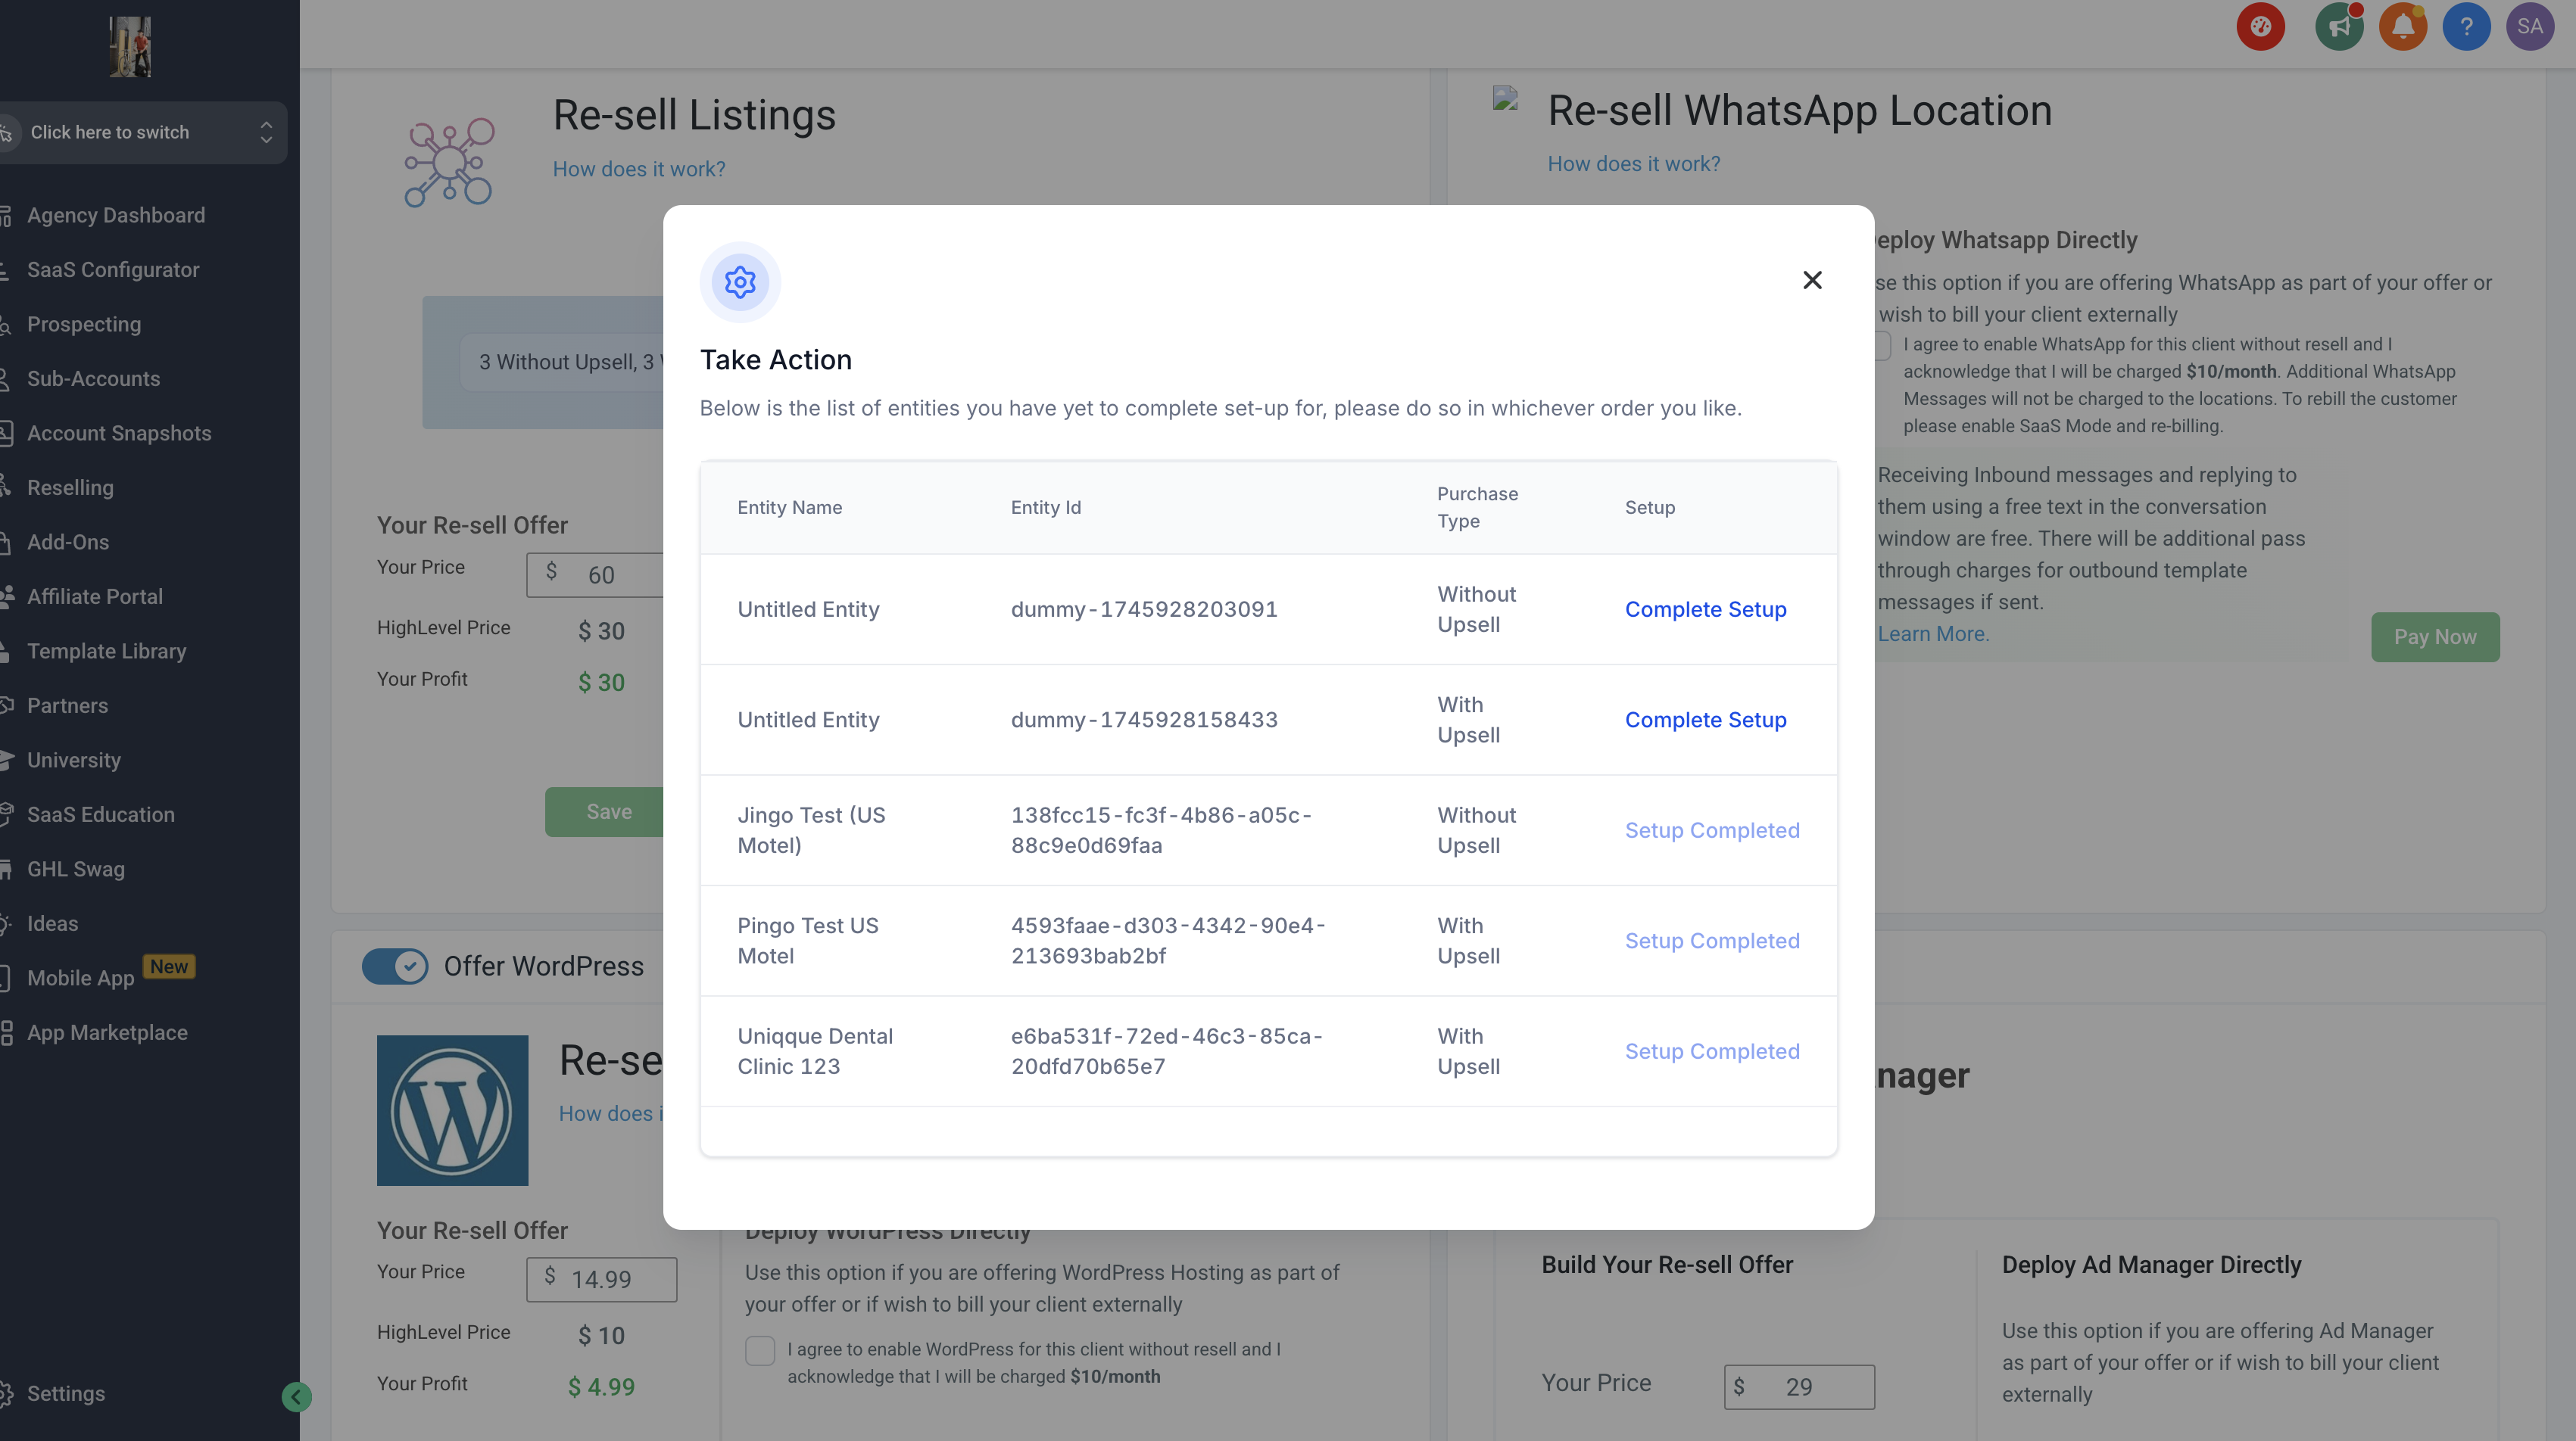
Task: Open SaaS Configurator in the sidebar
Action: click(x=113, y=270)
